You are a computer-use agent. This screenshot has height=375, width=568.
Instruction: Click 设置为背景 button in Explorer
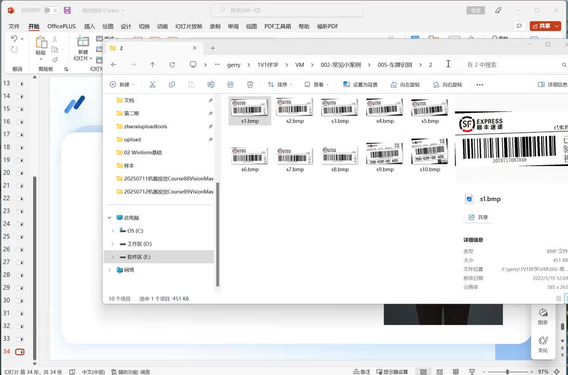(360, 84)
